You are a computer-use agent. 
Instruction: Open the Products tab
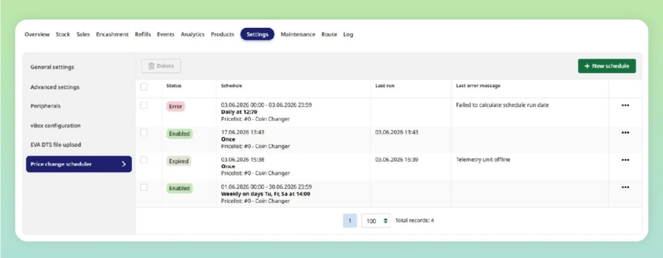tap(223, 35)
